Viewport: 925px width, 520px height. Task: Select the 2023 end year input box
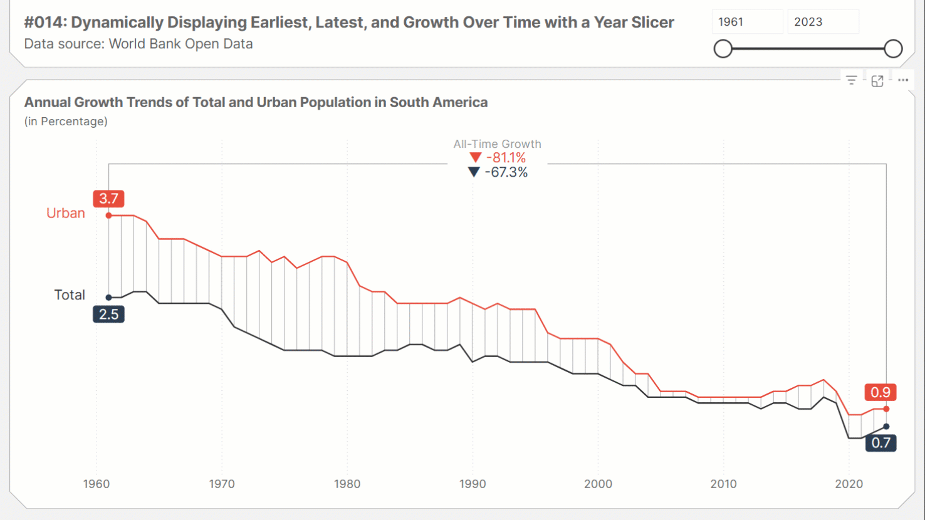tap(823, 21)
